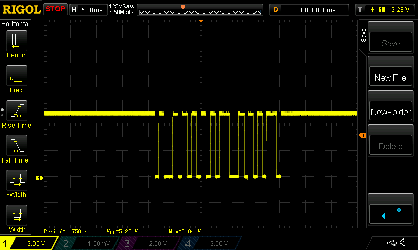This screenshot has height=250, width=418.
Task: Click the New File button
Action: 390,77
